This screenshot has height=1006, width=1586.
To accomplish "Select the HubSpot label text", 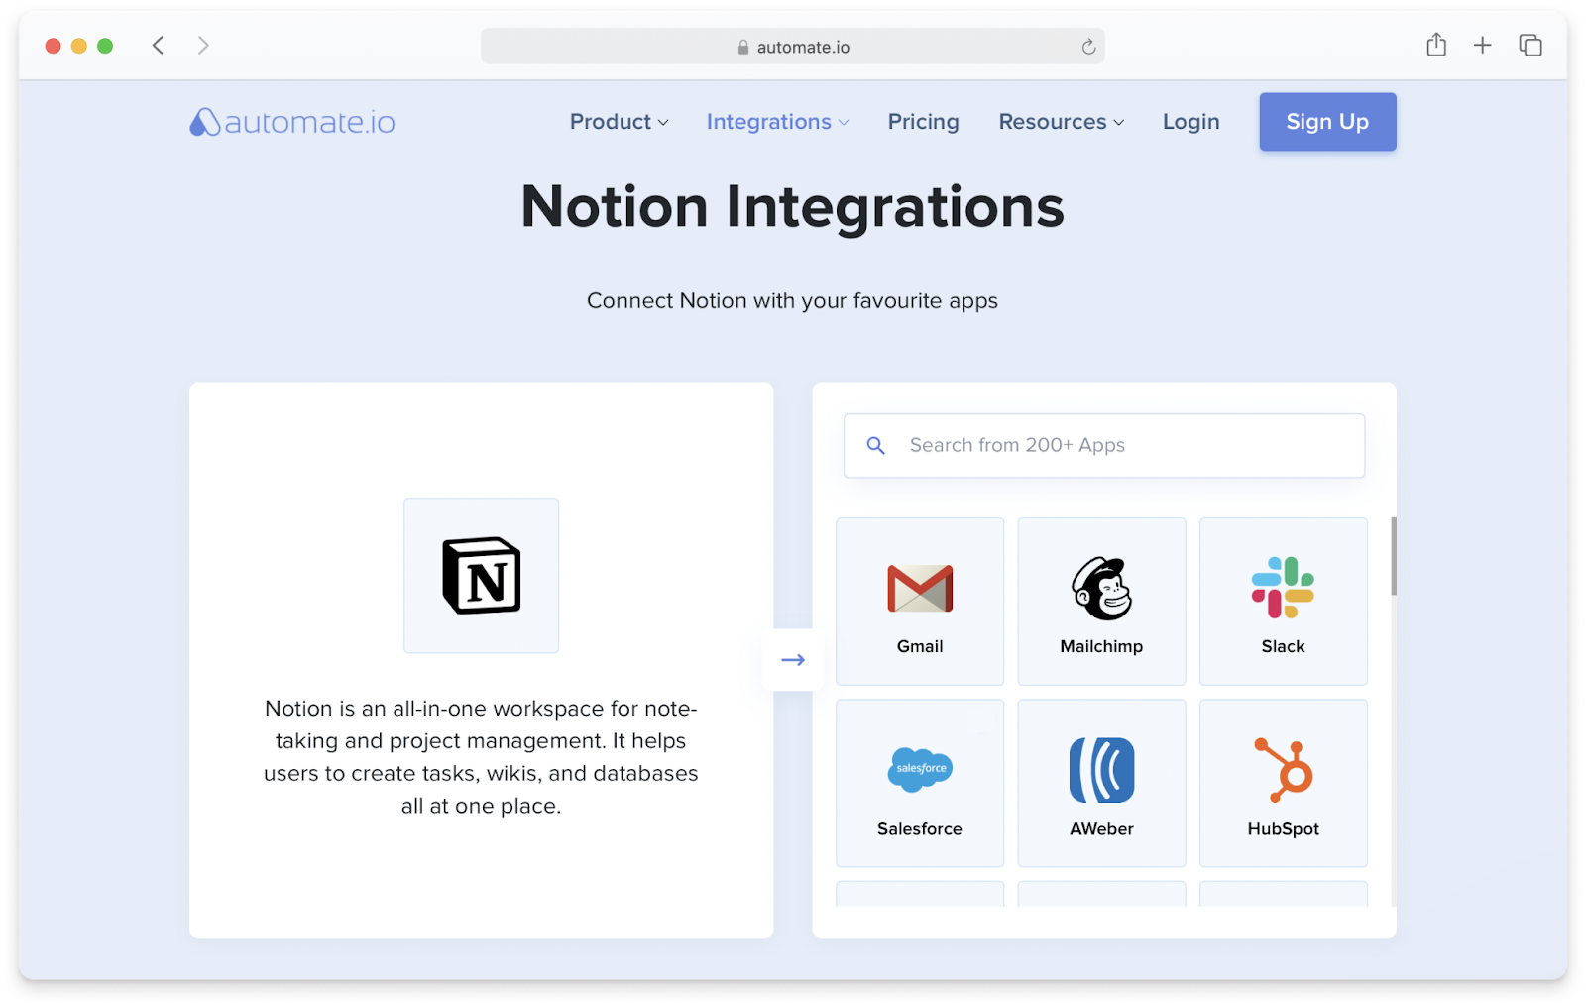I will [1284, 828].
